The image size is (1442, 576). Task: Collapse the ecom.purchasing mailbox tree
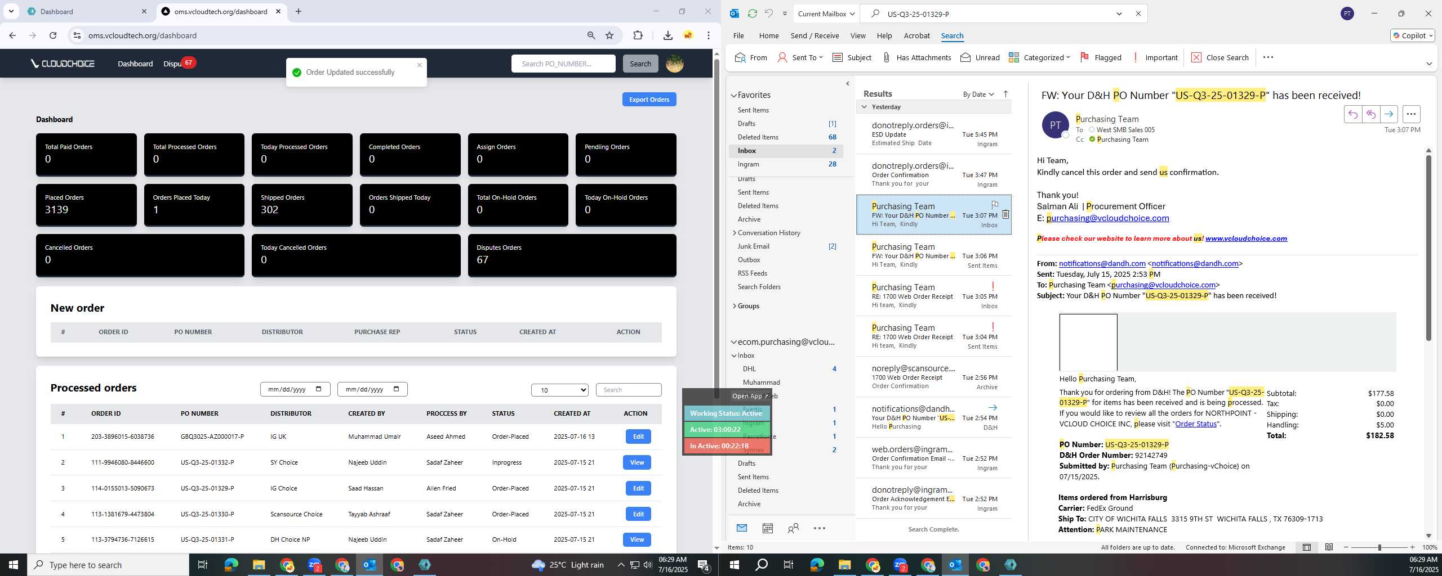point(734,342)
